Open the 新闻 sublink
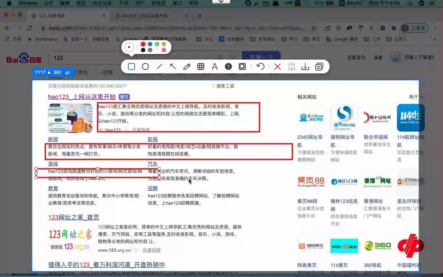Viewport: 443px width, 277px height. click(53, 139)
